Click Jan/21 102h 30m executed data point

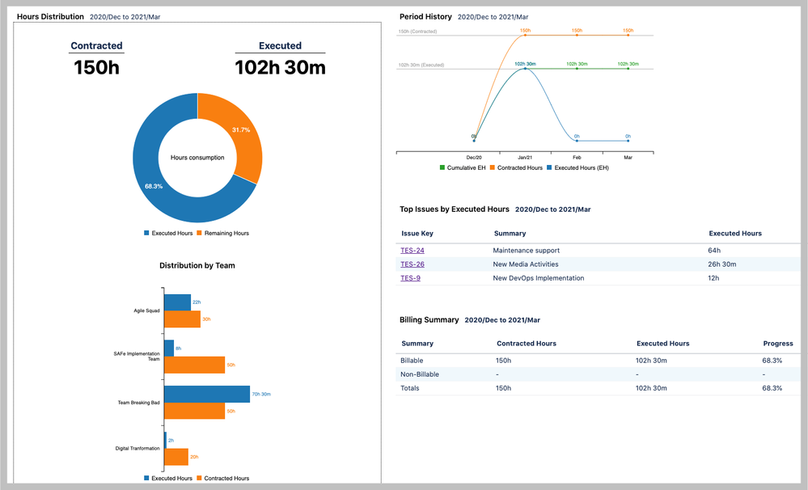point(525,69)
